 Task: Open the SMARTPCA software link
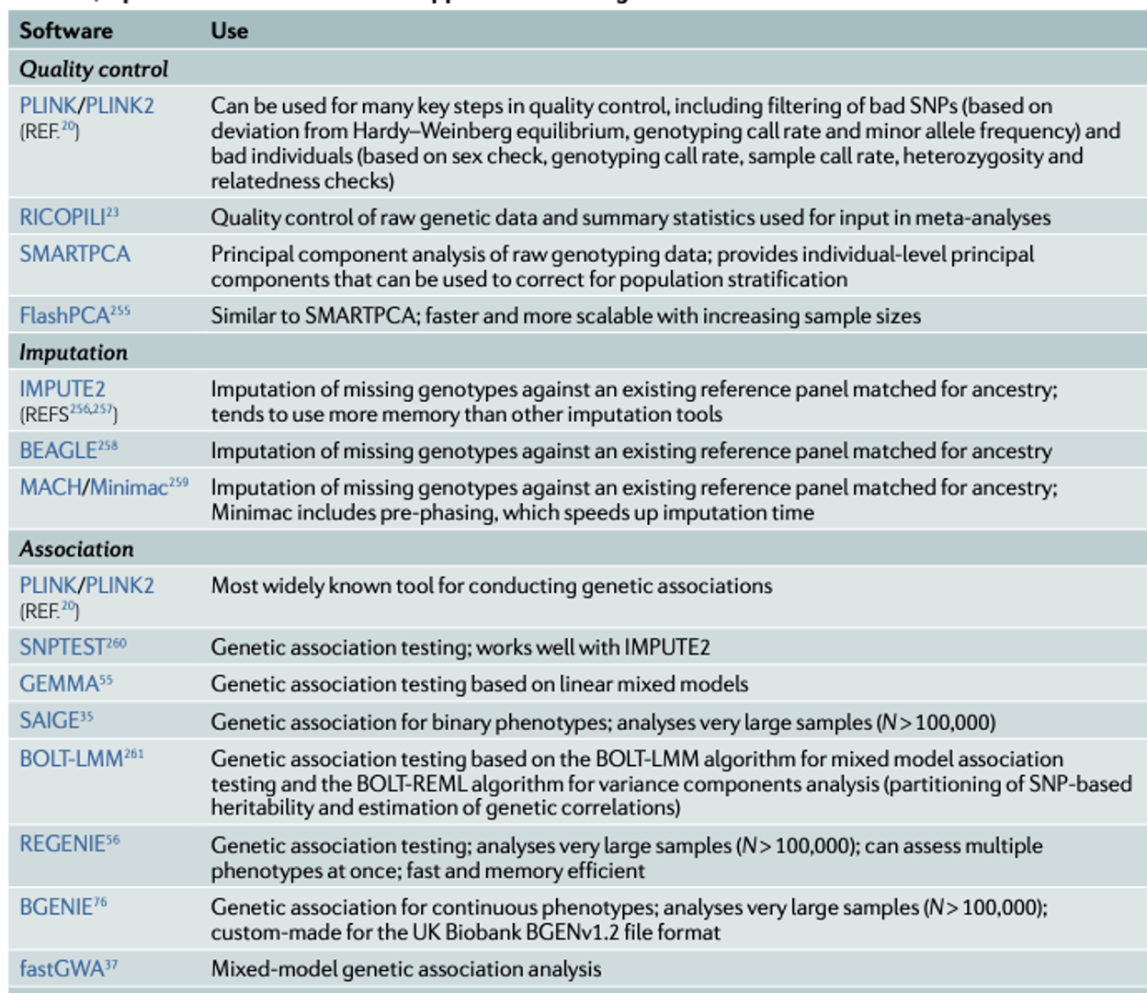click(74, 254)
